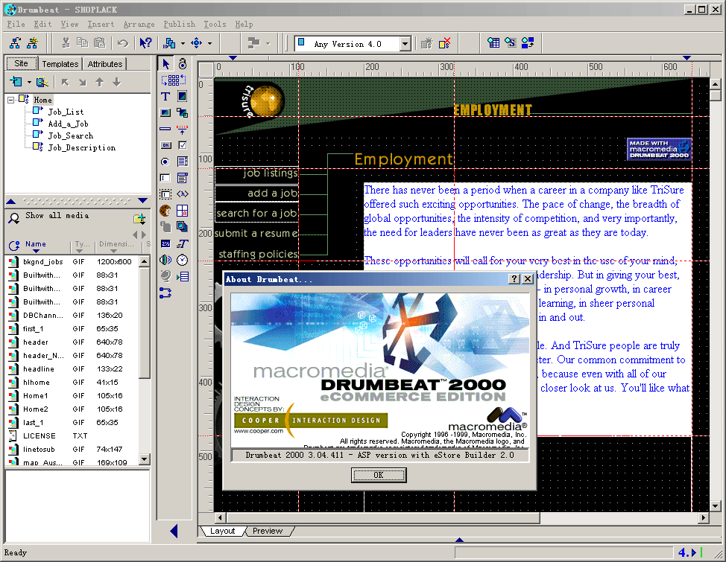Open the Help menu
Viewport: 726px width, 562px height.
coord(244,25)
